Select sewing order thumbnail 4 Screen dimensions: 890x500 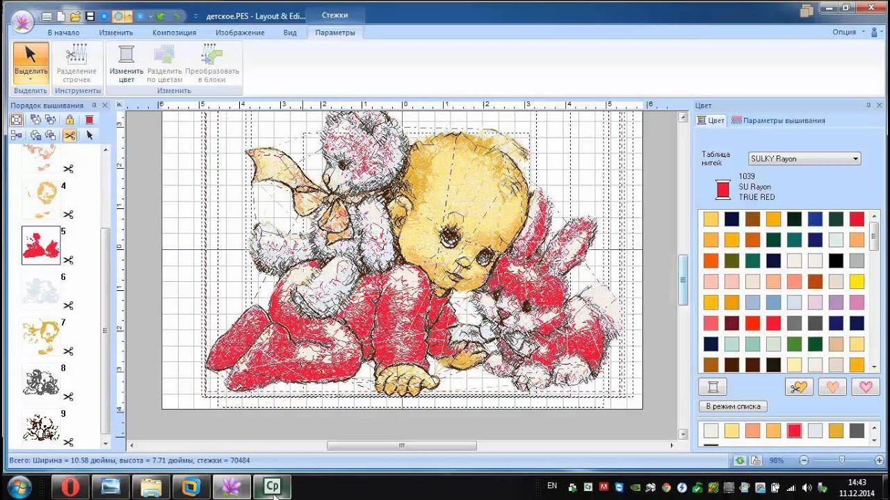(40, 199)
